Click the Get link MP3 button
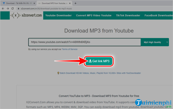 pyautogui.click(x=99, y=61)
